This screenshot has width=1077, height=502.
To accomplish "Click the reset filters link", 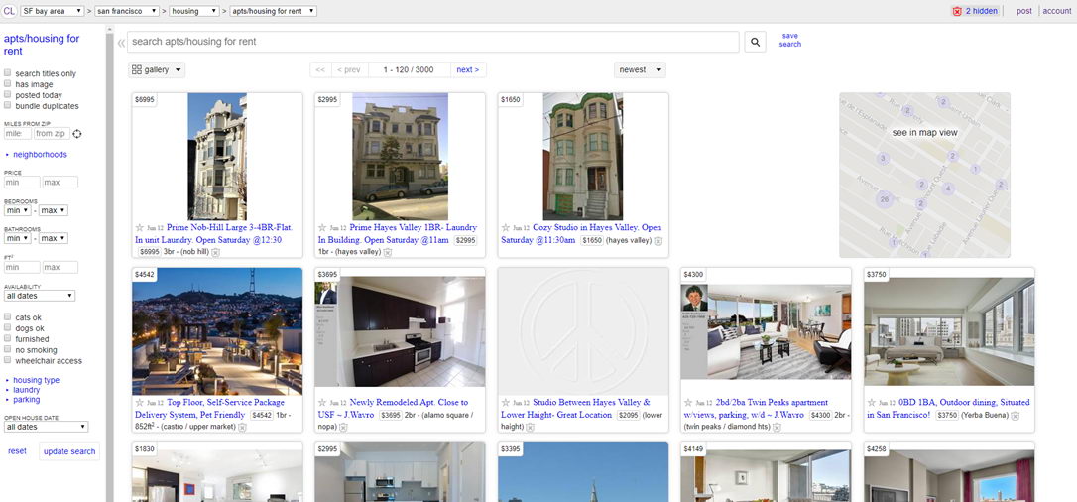I will tap(17, 451).
